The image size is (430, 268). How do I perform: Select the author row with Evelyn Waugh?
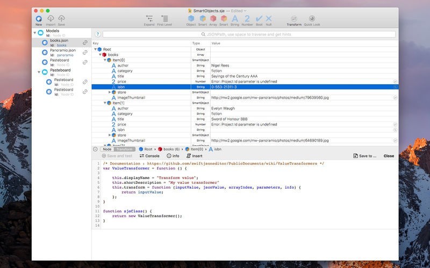(x=245, y=108)
